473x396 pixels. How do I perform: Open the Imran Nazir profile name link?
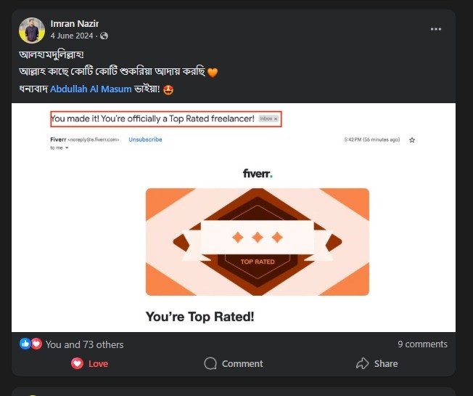[75, 23]
